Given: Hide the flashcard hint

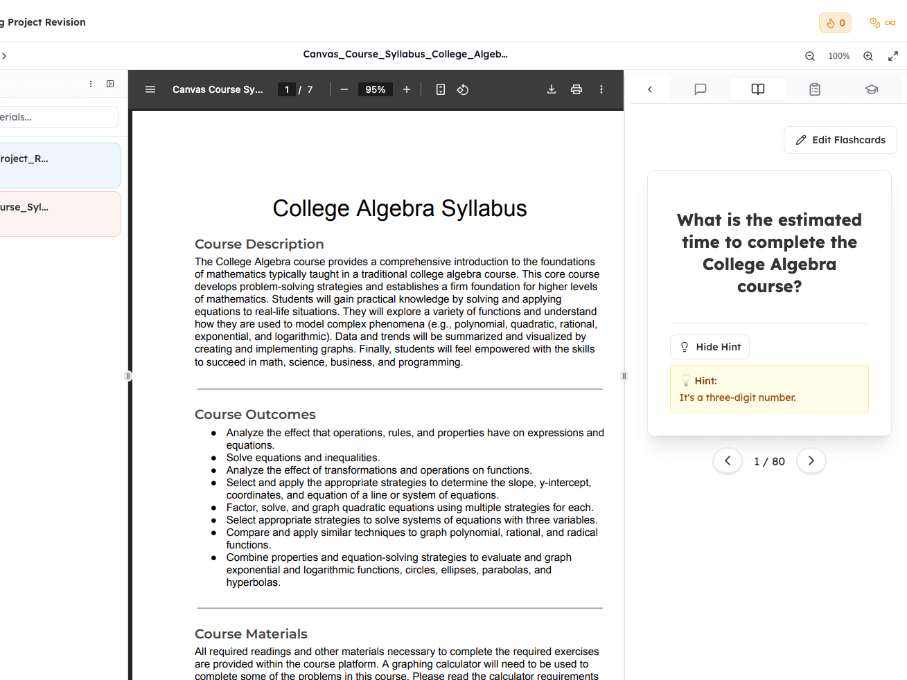Looking at the screenshot, I should point(710,347).
